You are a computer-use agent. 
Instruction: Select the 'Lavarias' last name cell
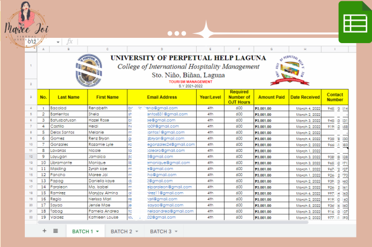pyautogui.click(x=68, y=151)
